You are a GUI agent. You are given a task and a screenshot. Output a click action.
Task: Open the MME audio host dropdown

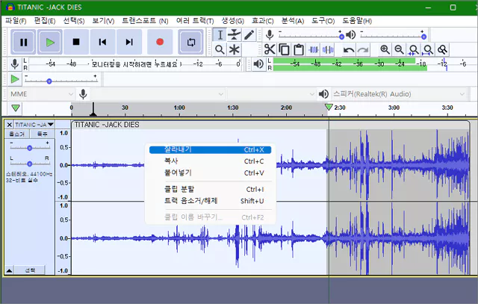(41, 94)
